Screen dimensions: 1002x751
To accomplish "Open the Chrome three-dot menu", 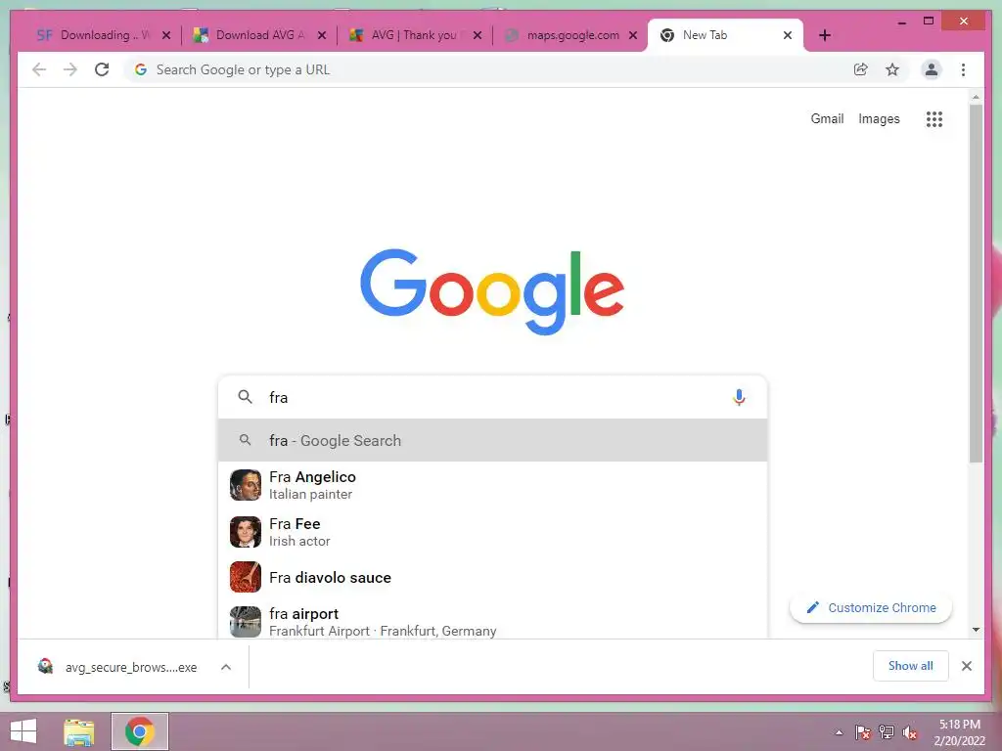I will 963,69.
